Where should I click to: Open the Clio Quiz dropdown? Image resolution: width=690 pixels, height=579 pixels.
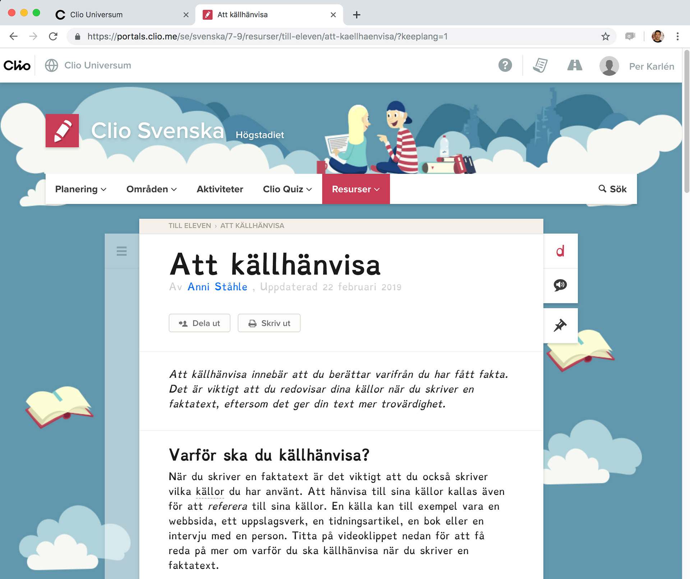(287, 189)
